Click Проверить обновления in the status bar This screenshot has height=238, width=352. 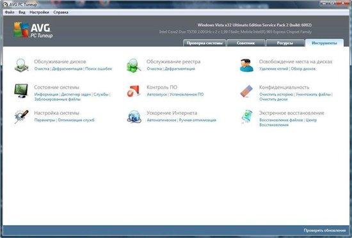324,230
